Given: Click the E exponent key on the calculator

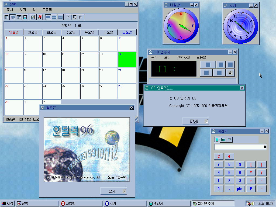Looking at the screenshot, I should tap(251, 189).
